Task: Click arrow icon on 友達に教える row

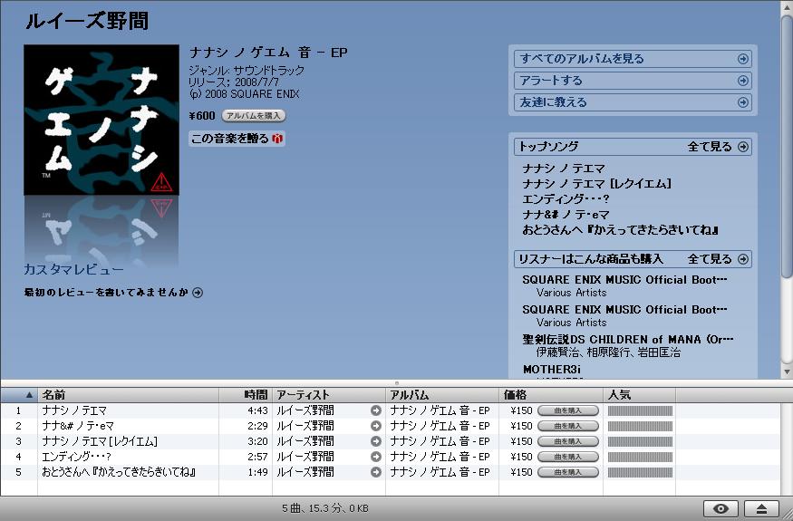Action: [742, 102]
